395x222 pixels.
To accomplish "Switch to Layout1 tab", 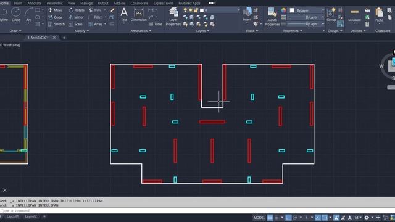I will [x=12, y=216].
